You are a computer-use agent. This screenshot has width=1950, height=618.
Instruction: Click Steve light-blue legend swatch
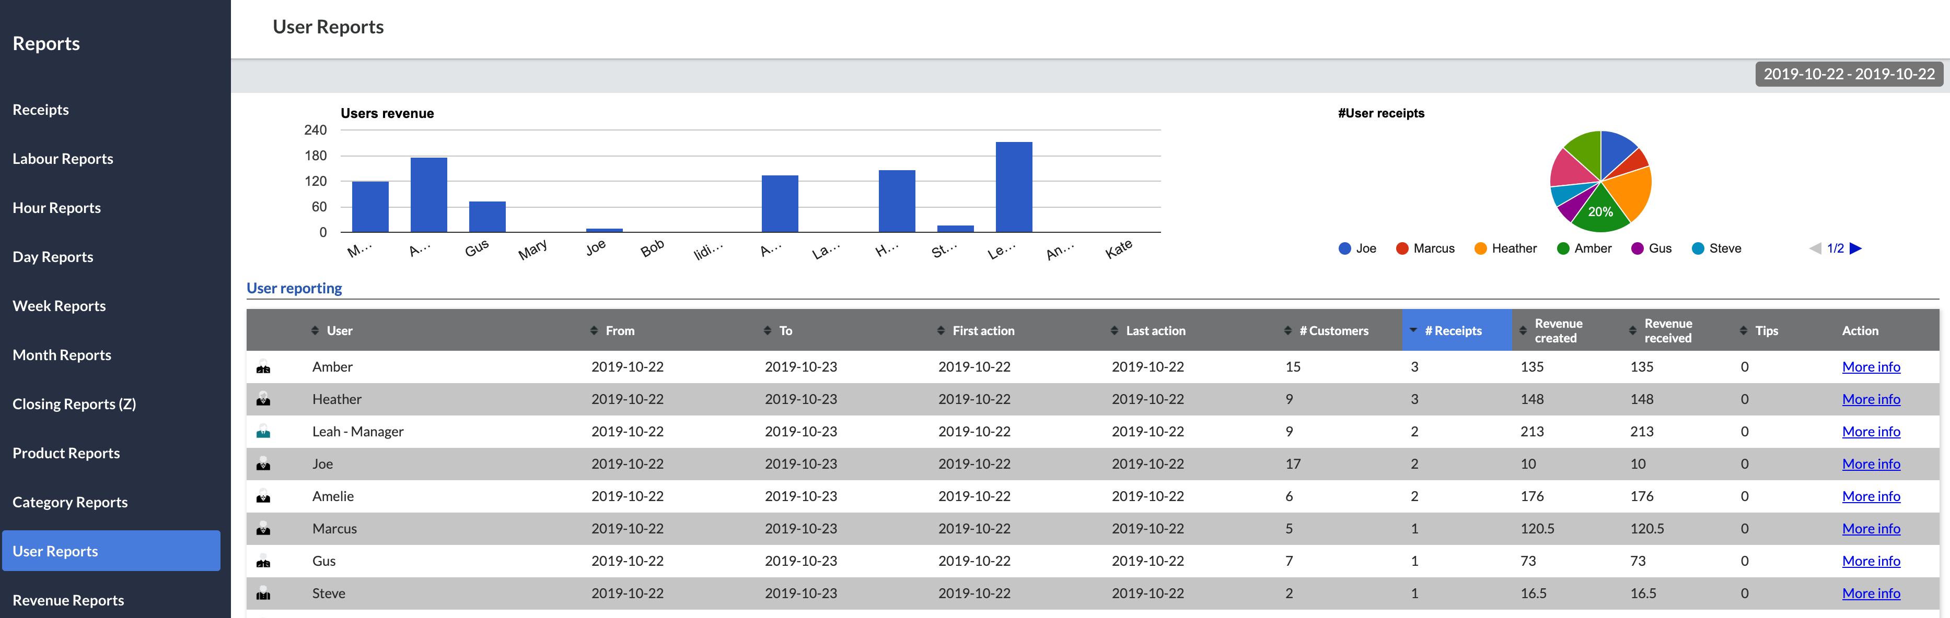point(1698,248)
